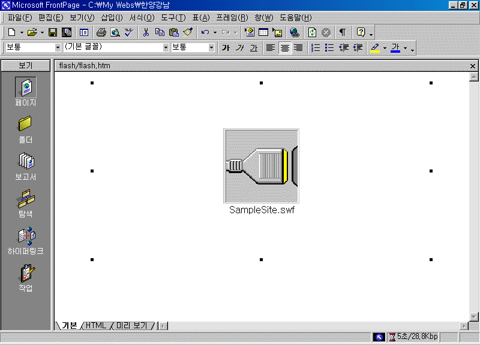
Task: Open the font size dropdown
Action: [211, 48]
